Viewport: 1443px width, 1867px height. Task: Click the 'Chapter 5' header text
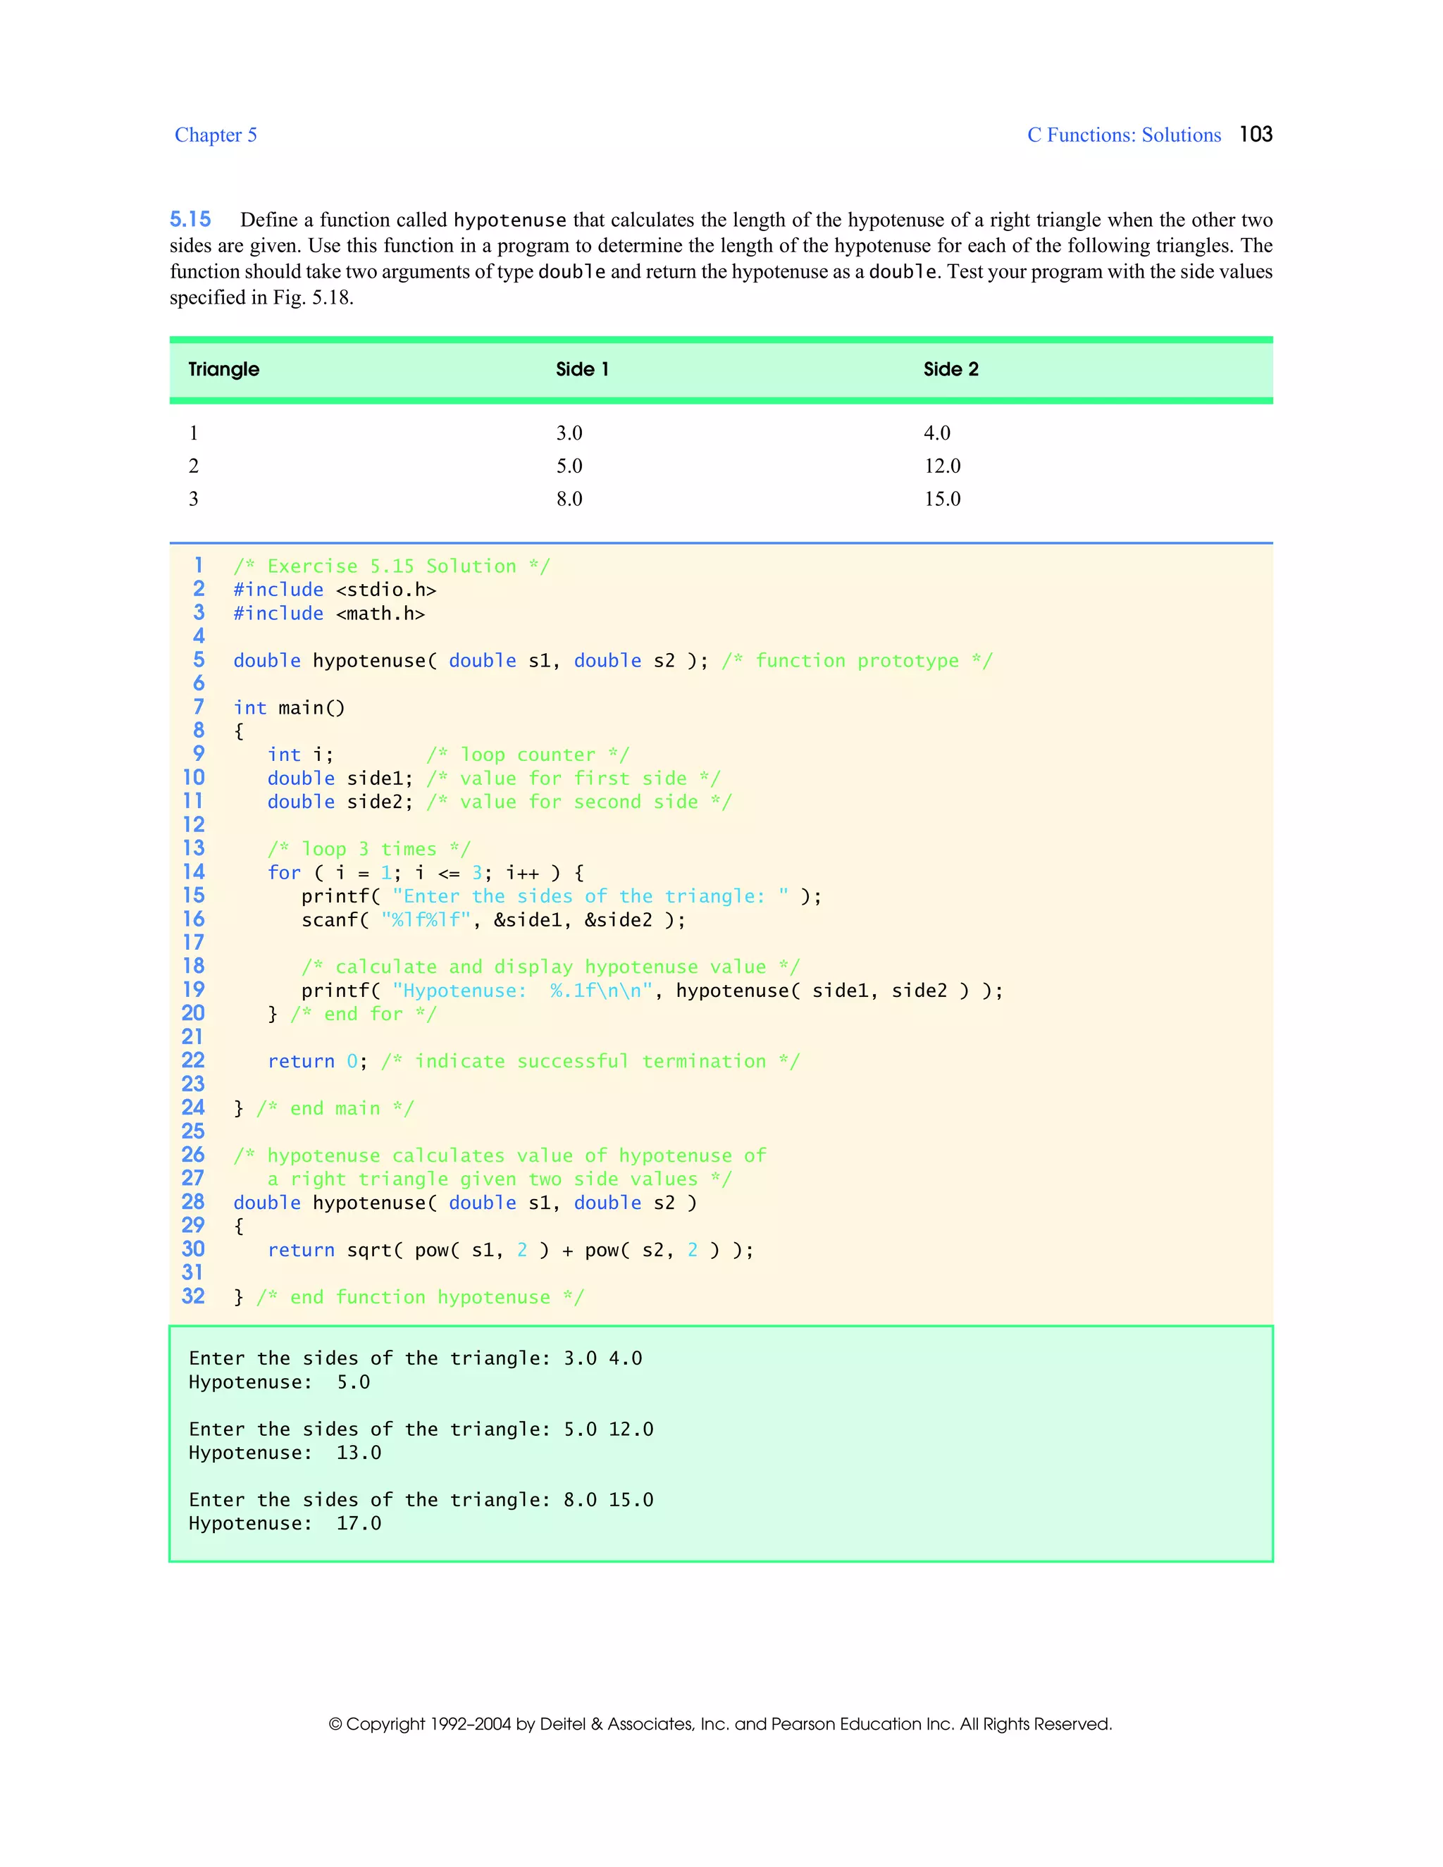pyautogui.click(x=216, y=135)
